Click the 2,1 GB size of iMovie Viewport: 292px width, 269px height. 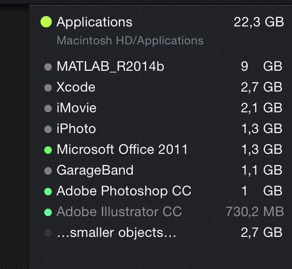click(261, 108)
